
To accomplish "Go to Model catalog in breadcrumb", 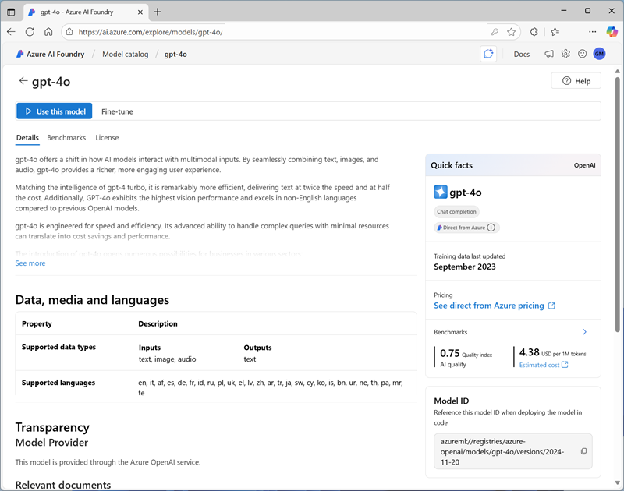I will [125, 55].
